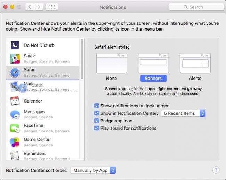Select the Alerts style thumbnail
Image resolution: width=226 pixels, height=180 pixels.
pos(195,63)
